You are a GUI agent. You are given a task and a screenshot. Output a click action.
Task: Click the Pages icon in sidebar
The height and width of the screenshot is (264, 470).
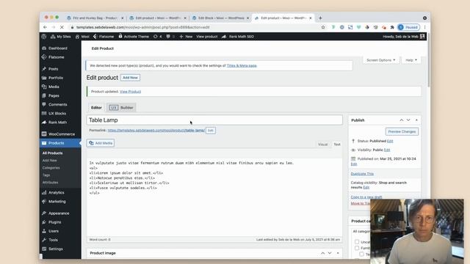tap(44, 95)
